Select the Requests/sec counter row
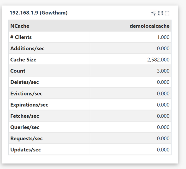The width and height of the screenshot is (186, 169). tap(90, 138)
